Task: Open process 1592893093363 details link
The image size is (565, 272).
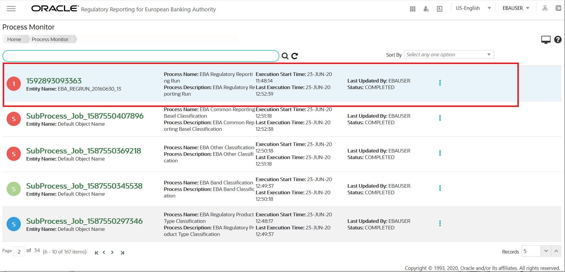Action: [x=54, y=80]
